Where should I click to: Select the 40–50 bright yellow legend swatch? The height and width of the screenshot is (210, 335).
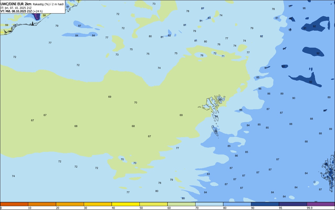pyautogui.click(x=126, y=204)
